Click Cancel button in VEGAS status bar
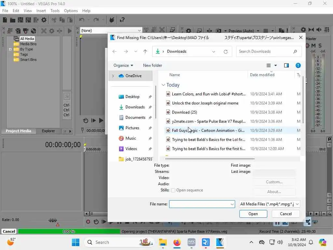 point(9,231)
